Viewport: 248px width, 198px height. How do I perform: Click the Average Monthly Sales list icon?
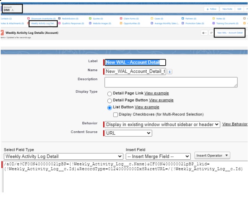[x=152, y=23]
